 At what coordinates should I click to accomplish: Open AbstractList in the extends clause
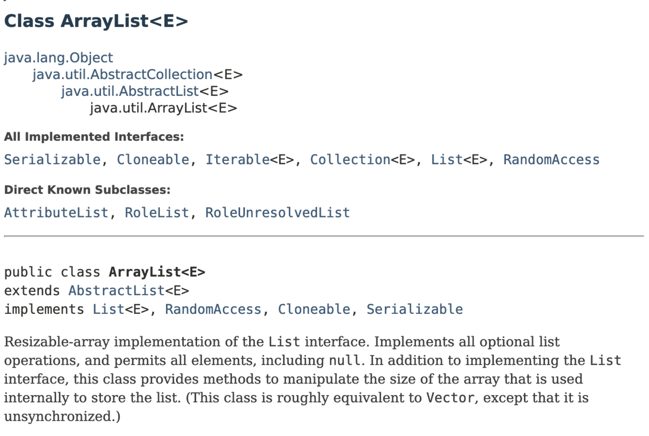pos(116,291)
